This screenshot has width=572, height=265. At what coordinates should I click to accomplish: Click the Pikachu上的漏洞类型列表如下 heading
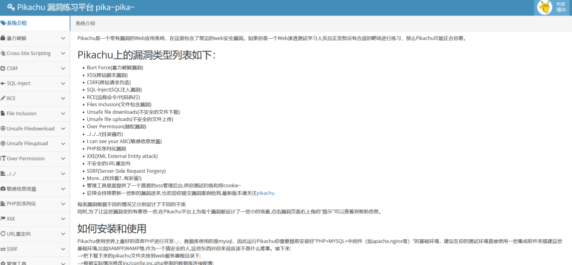coord(147,55)
